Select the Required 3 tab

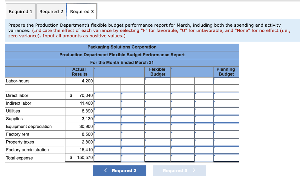82,11
